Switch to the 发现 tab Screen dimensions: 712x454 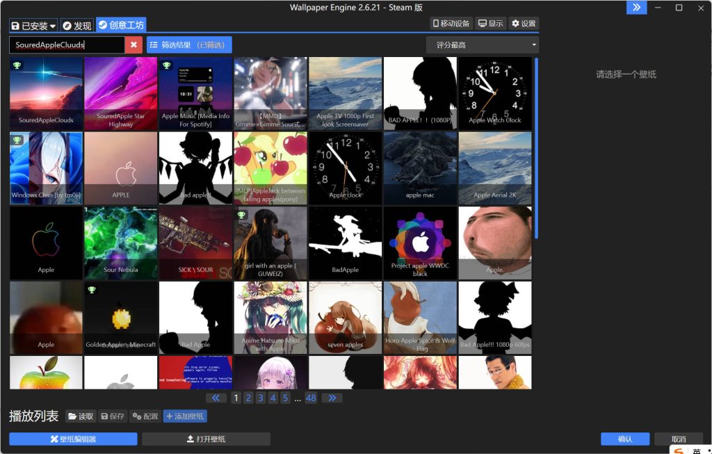pyautogui.click(x=77, y=26)
